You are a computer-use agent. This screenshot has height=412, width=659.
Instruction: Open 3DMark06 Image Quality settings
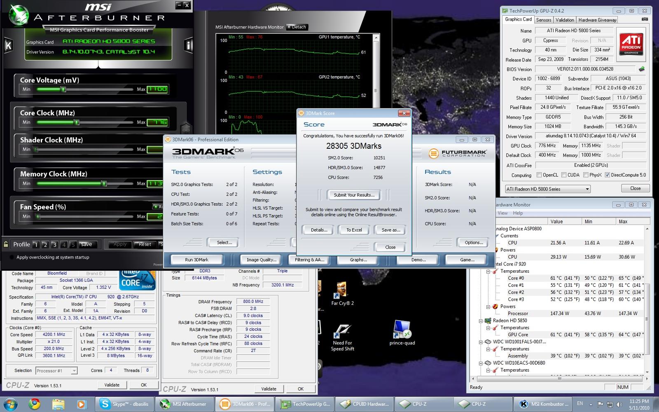pyautogui.click(x=262, y=260)
